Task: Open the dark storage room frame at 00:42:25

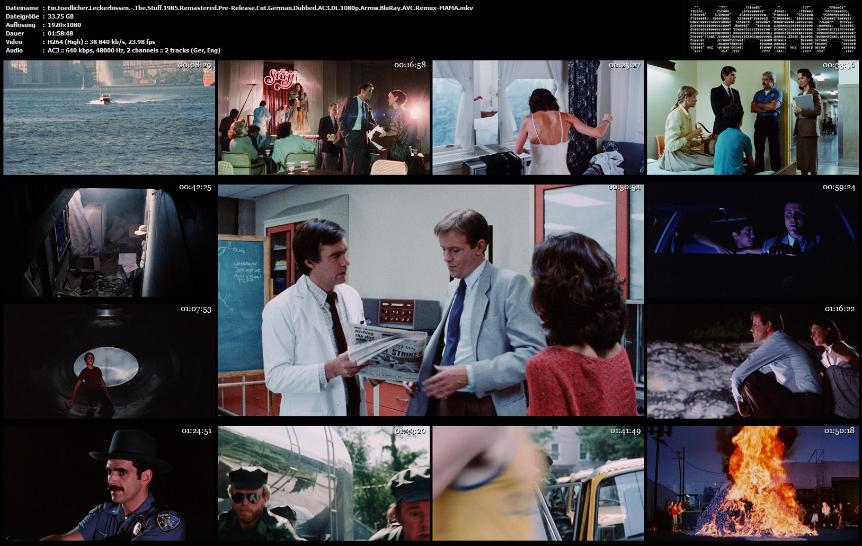Action: coord(109,240)
